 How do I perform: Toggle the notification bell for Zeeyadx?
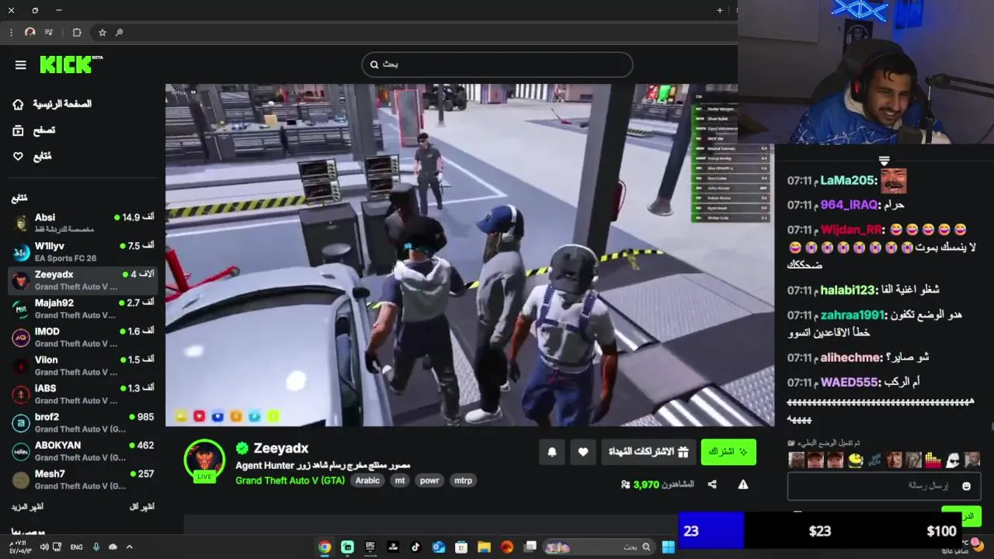coord(552,452)
